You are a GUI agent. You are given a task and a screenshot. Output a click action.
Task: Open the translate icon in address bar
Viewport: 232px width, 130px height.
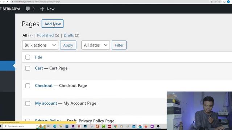[211, 1]
